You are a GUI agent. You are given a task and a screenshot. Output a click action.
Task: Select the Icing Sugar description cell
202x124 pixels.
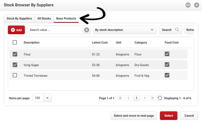31,65
